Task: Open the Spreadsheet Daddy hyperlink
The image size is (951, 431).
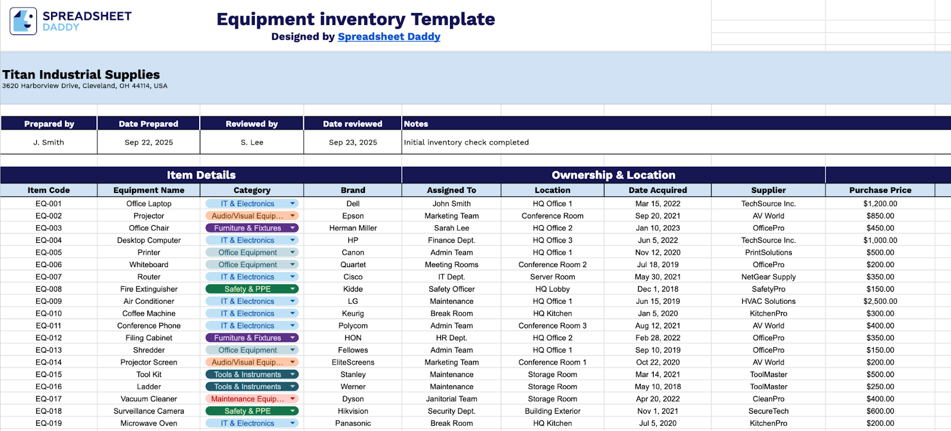Action: [x=389, y=37]
